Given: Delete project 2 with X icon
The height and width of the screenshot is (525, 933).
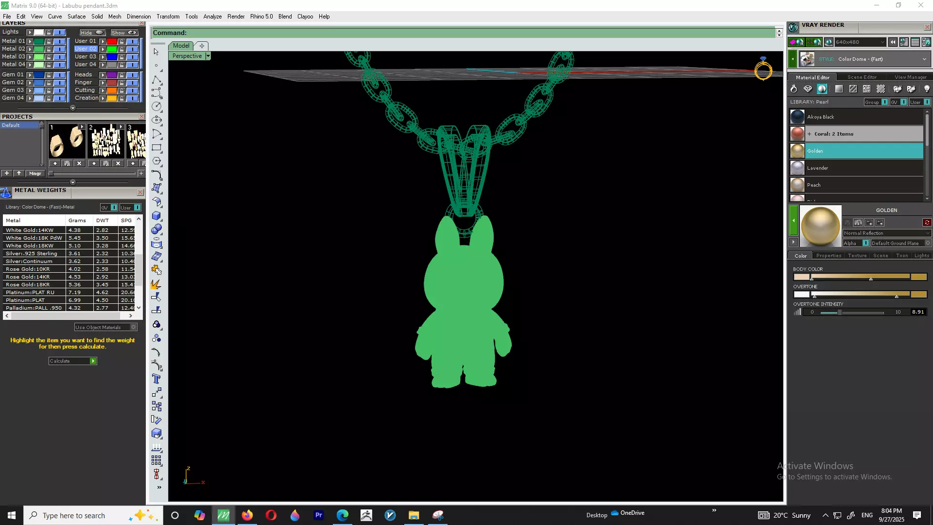Looking at the screenshot, I should tap(118, 163).
